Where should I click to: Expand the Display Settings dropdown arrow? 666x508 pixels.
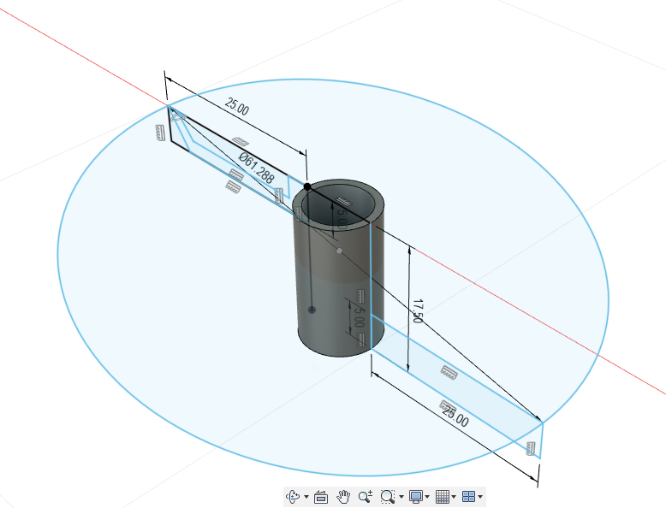click(x=427, y=497)
